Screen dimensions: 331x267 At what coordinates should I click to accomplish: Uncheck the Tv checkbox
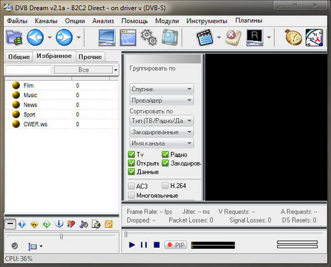(x=131, y=155)
